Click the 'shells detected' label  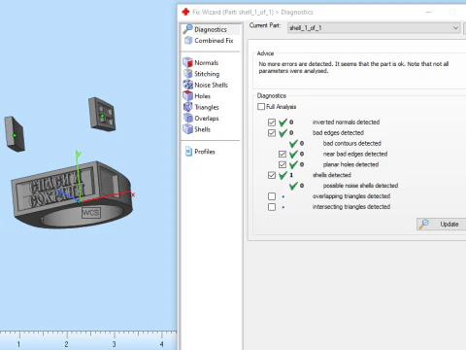click(x=332, y=175)
